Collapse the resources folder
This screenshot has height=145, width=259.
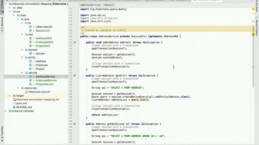click(x=18, y=88)
